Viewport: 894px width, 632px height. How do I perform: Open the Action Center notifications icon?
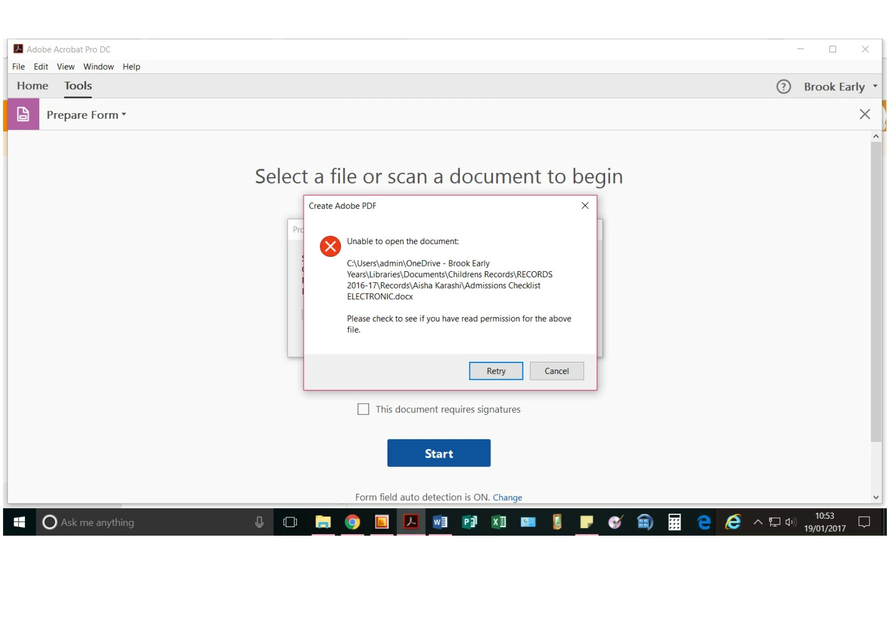[864, 522]
